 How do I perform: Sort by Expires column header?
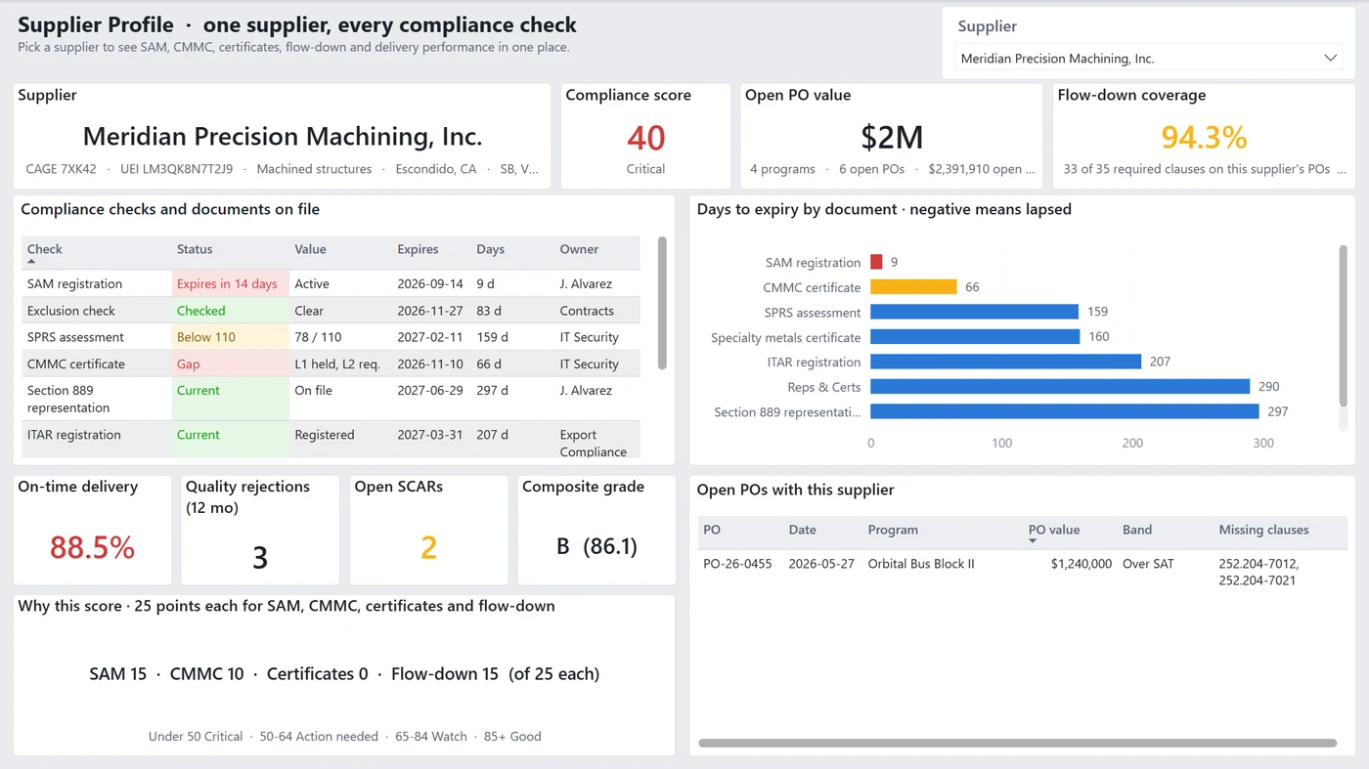(x=418, y=249)
